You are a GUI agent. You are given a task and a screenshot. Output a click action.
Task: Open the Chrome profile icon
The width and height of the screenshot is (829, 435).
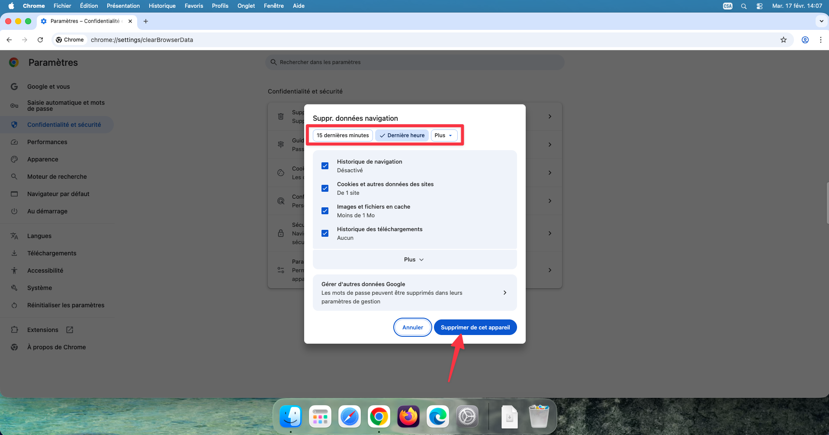805,40
